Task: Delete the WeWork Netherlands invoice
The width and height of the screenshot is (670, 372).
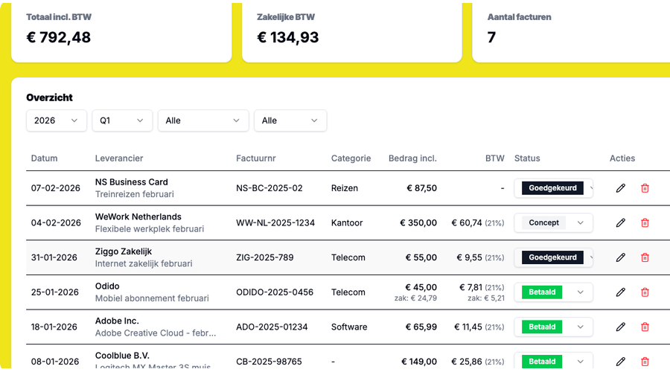Action: point(645,222)
